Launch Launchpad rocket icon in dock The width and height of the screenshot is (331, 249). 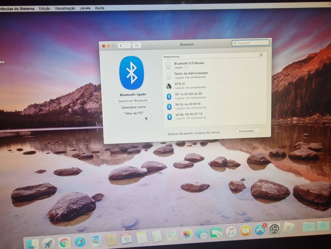coord(48,243)
